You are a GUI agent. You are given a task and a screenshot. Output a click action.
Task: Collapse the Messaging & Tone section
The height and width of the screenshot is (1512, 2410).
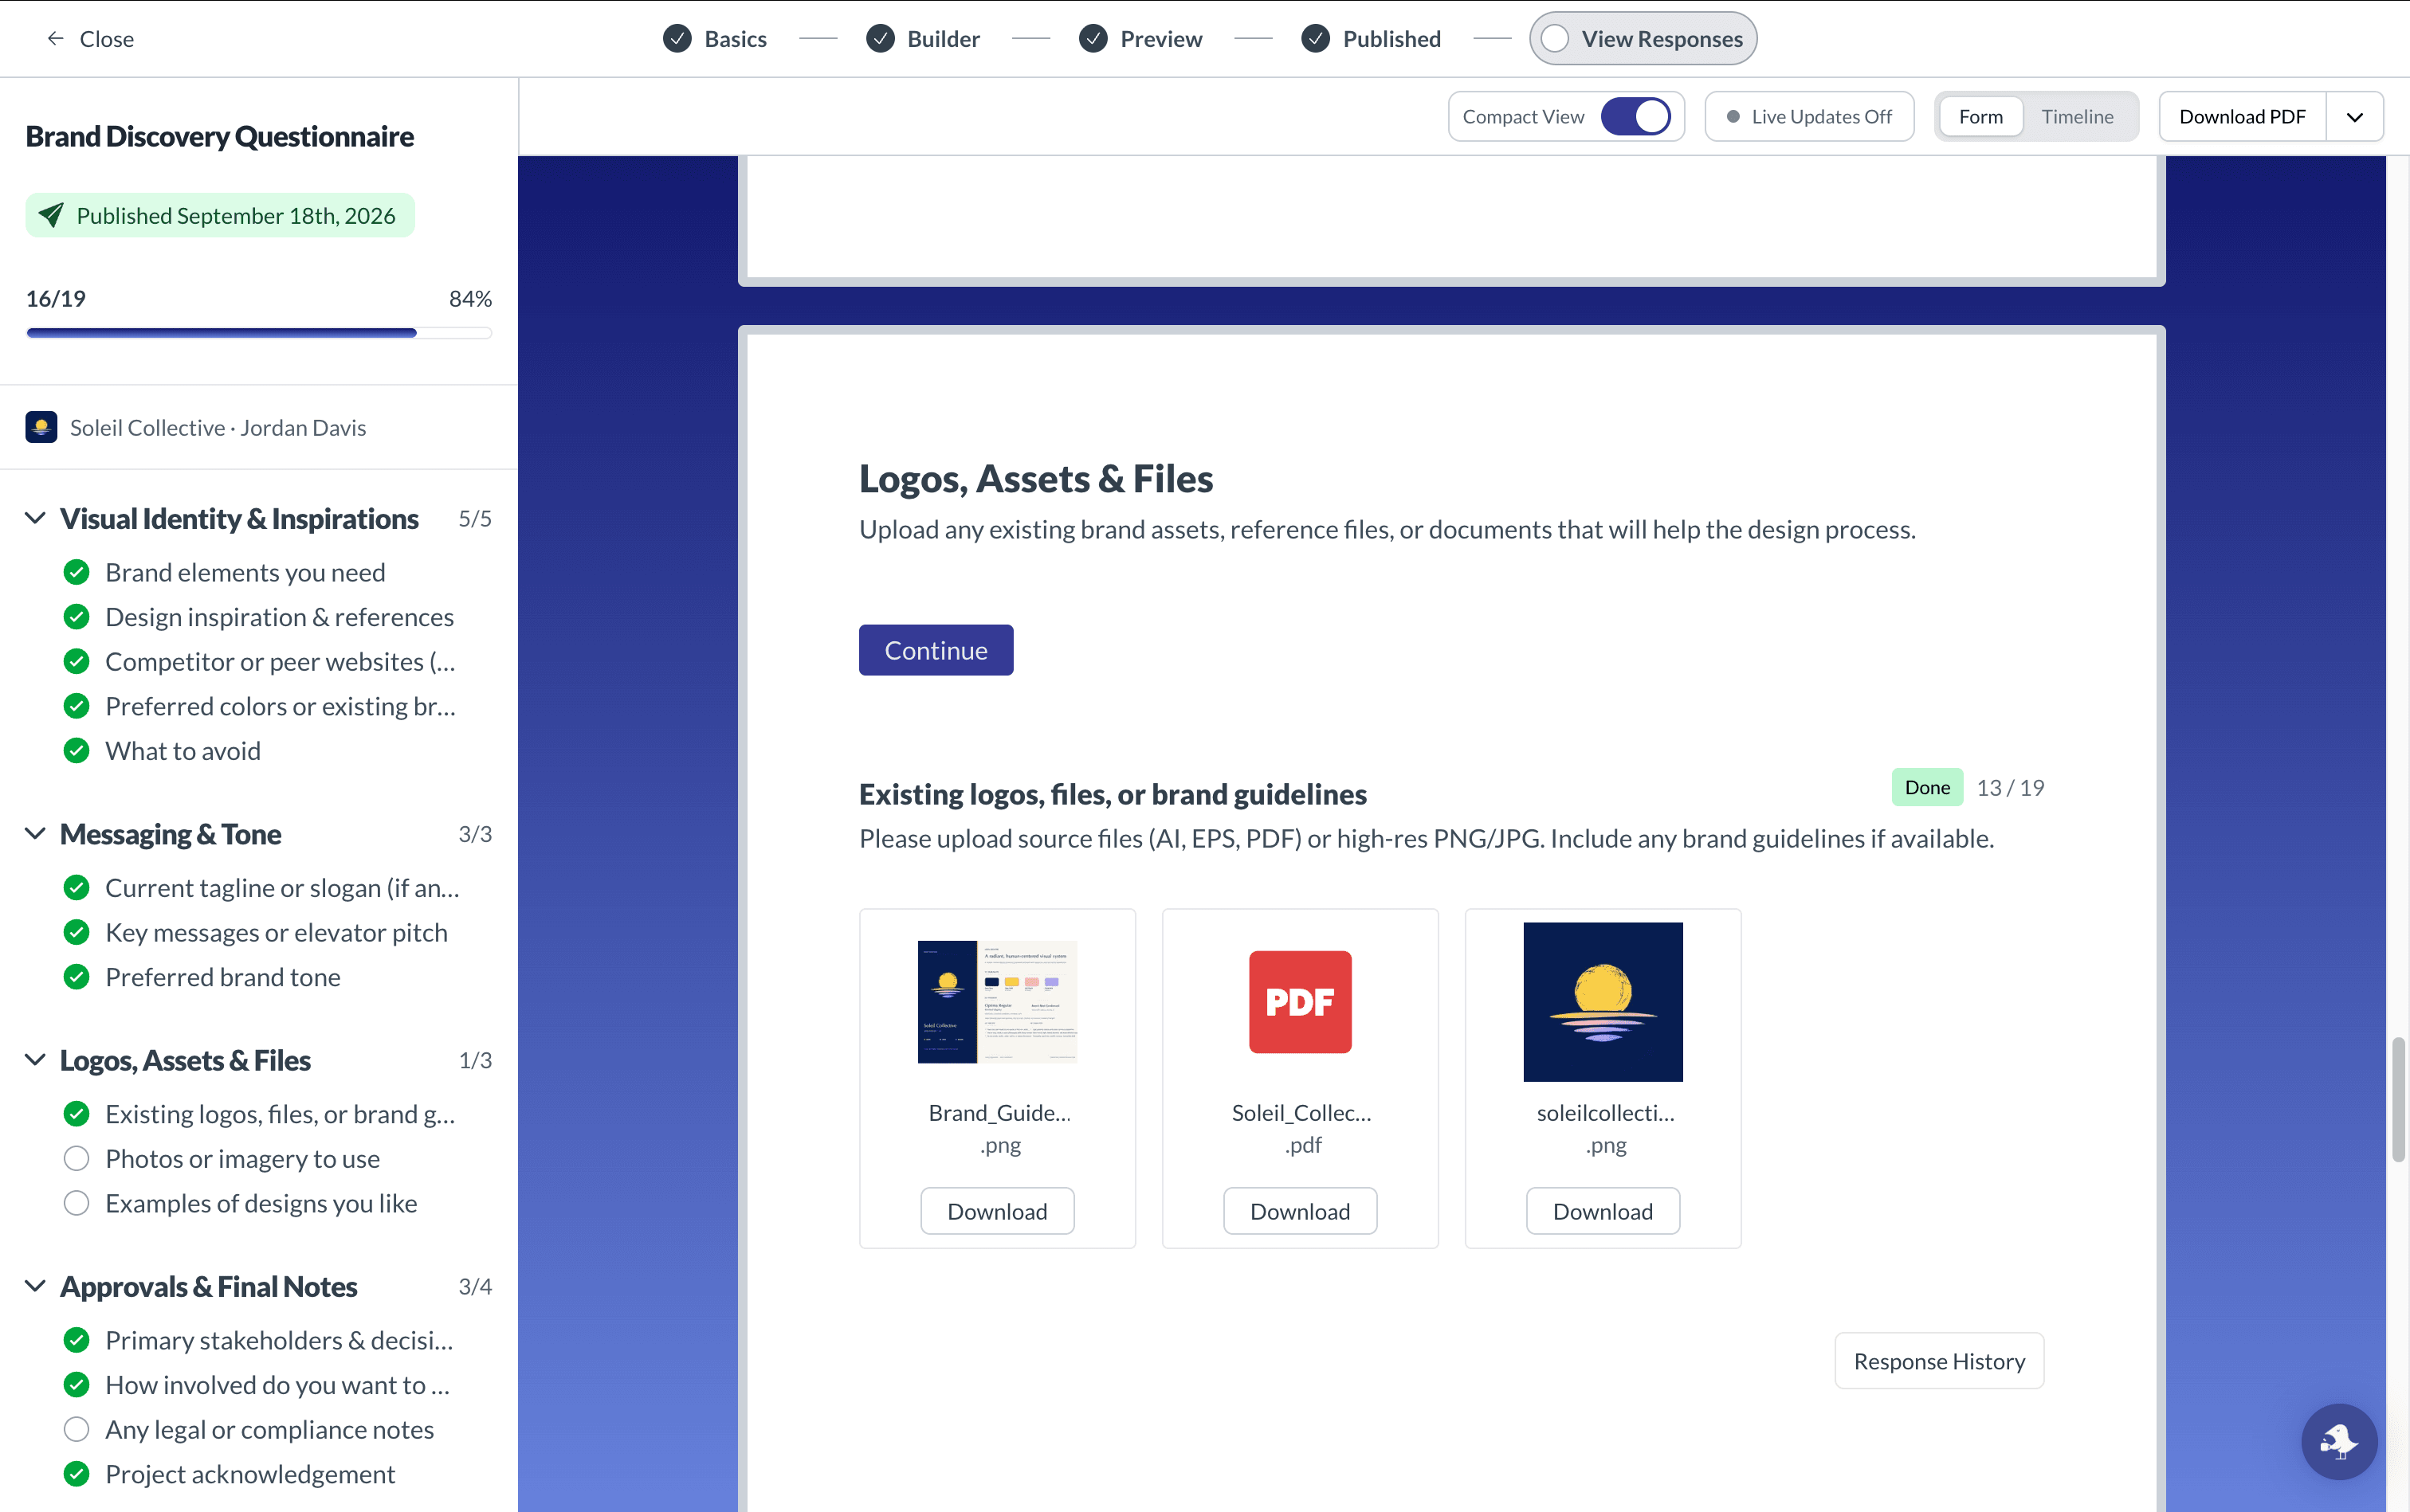point(35,833)
